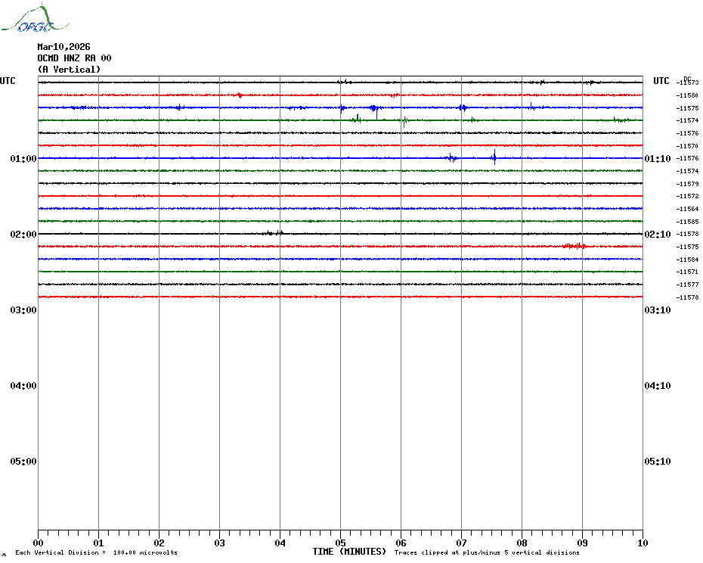Viewport: 703px width, 563px height.
Task: Click the (A Vertical) channel label
Action: click(x=69, y=69)
